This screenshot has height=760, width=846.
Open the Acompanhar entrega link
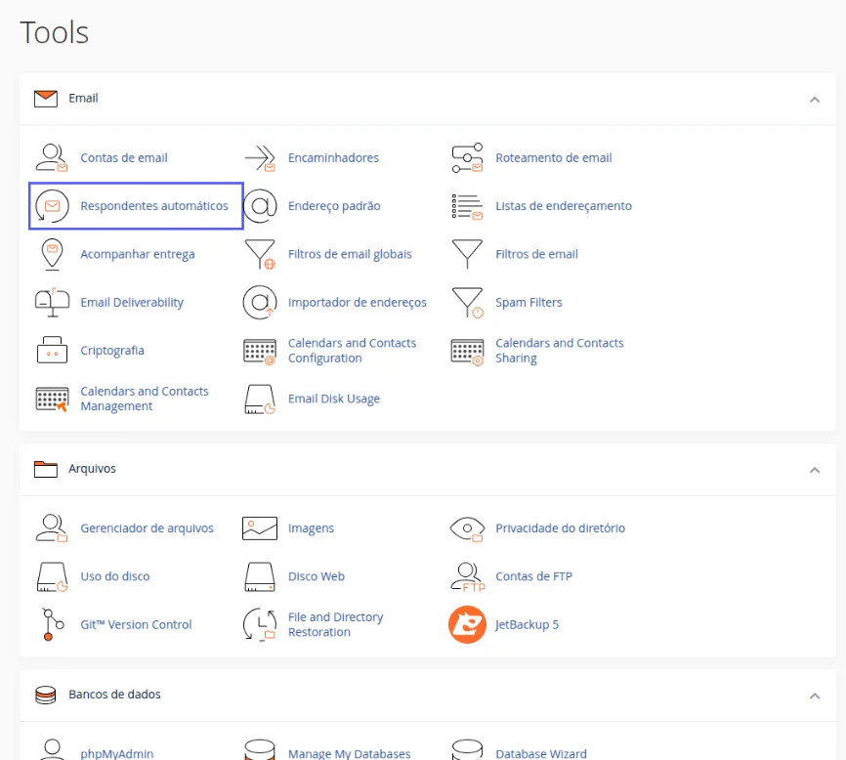[x=138, y=255]
